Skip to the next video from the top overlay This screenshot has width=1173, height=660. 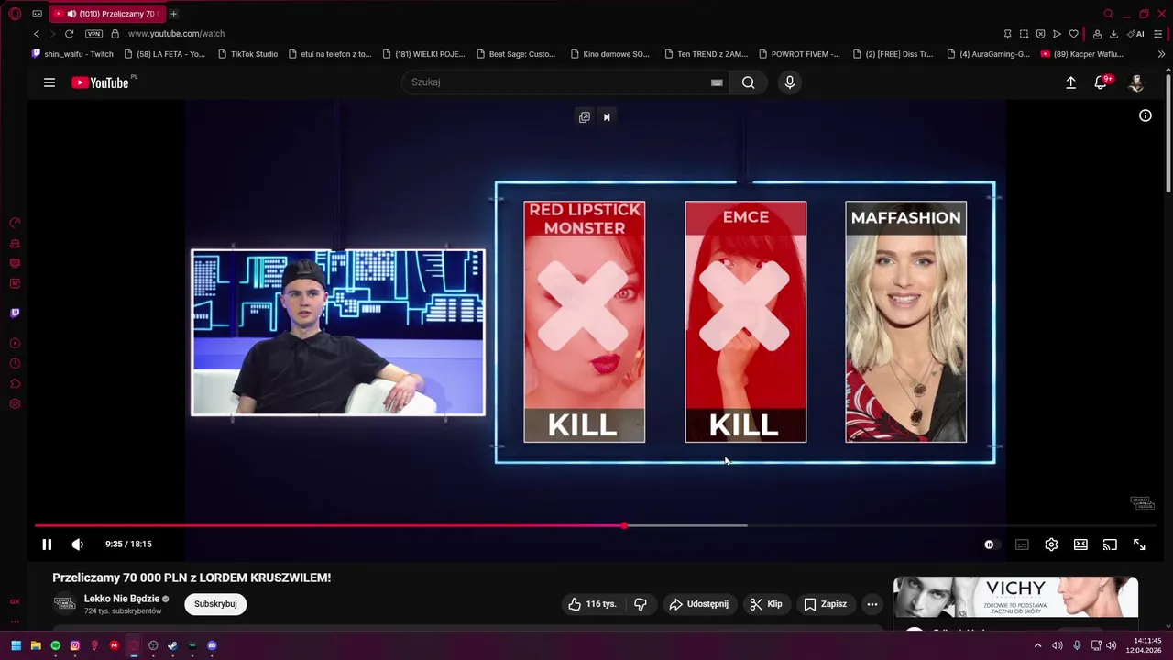[607, 117]
